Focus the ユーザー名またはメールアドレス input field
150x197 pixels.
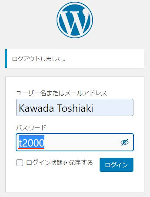tap(75, 107)
